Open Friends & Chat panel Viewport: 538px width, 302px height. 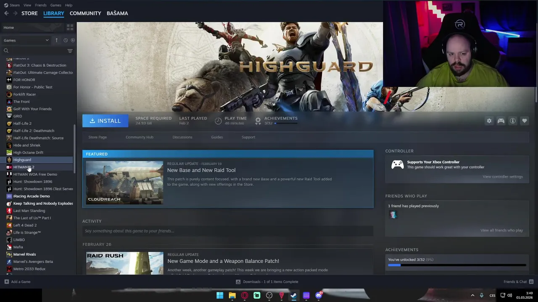[x=518, y=282]
